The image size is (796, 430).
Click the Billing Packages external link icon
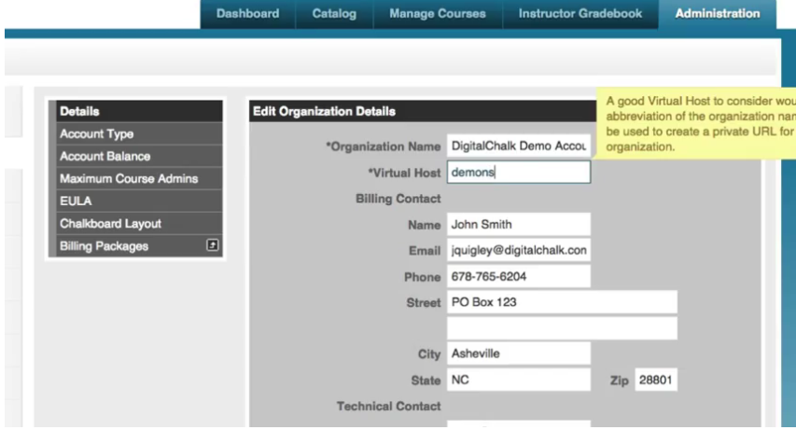212,246
